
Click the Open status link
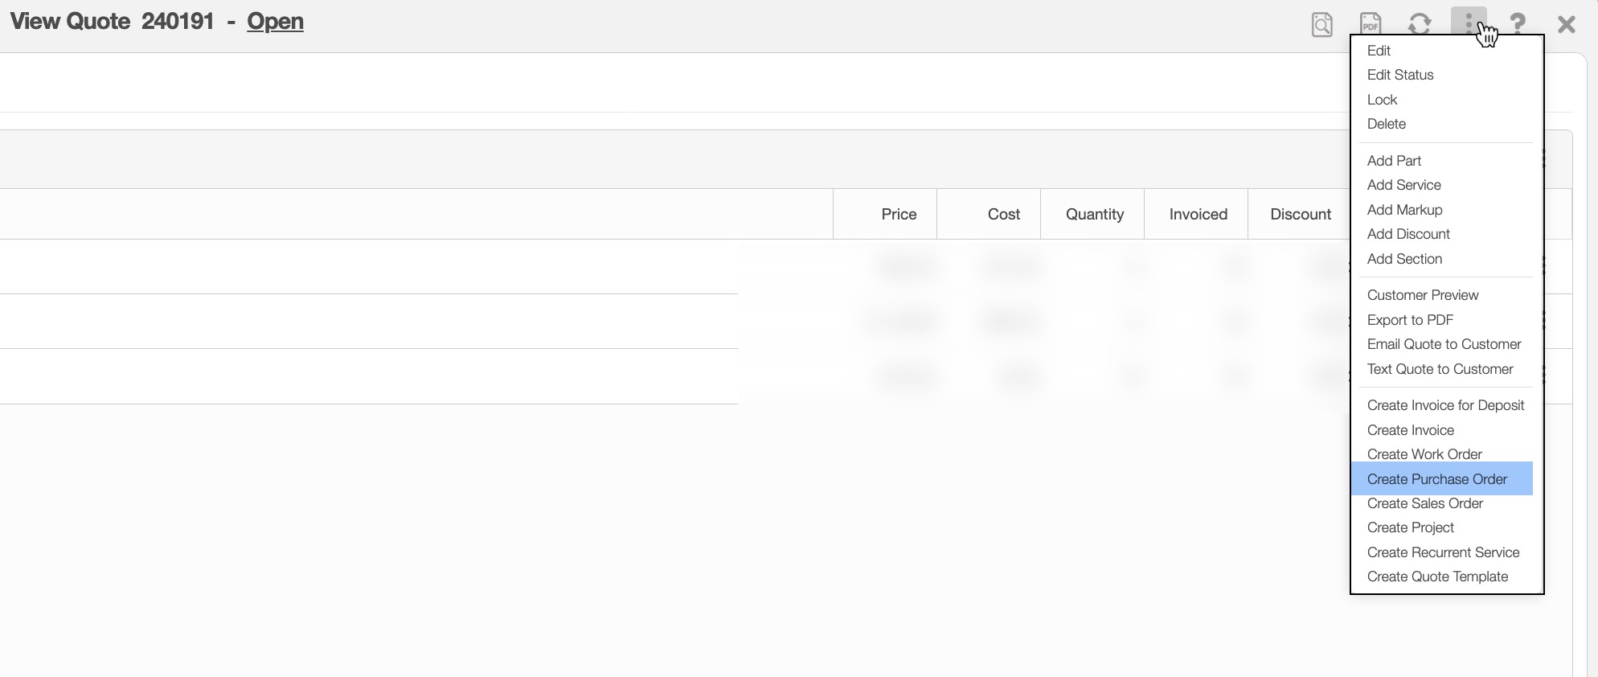coord(275,21)
